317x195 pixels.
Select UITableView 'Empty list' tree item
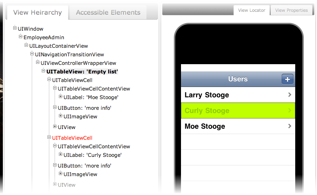tap(82, 72)
